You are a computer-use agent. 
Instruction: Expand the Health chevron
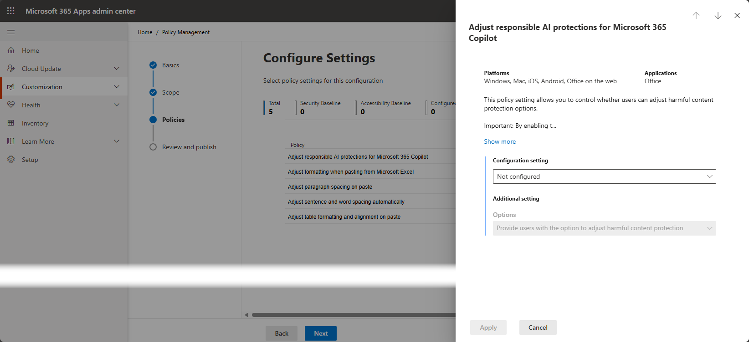tap(117, 105)
